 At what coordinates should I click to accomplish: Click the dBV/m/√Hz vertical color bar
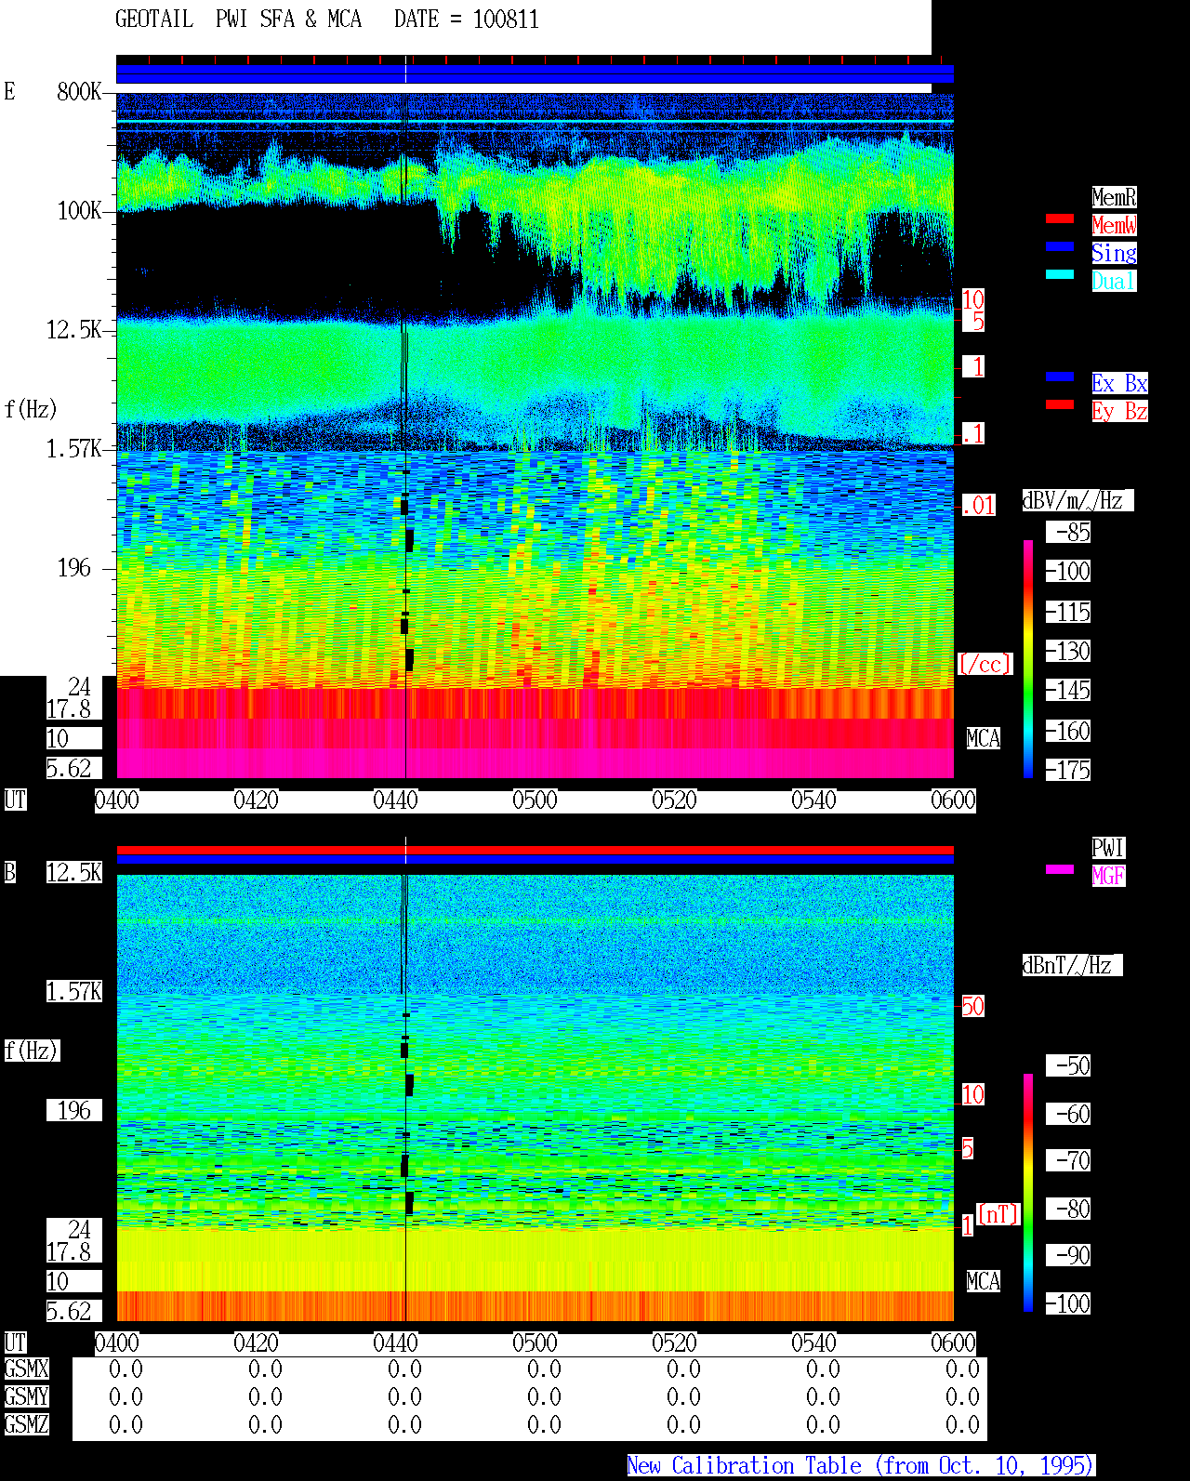(1028, 658)
